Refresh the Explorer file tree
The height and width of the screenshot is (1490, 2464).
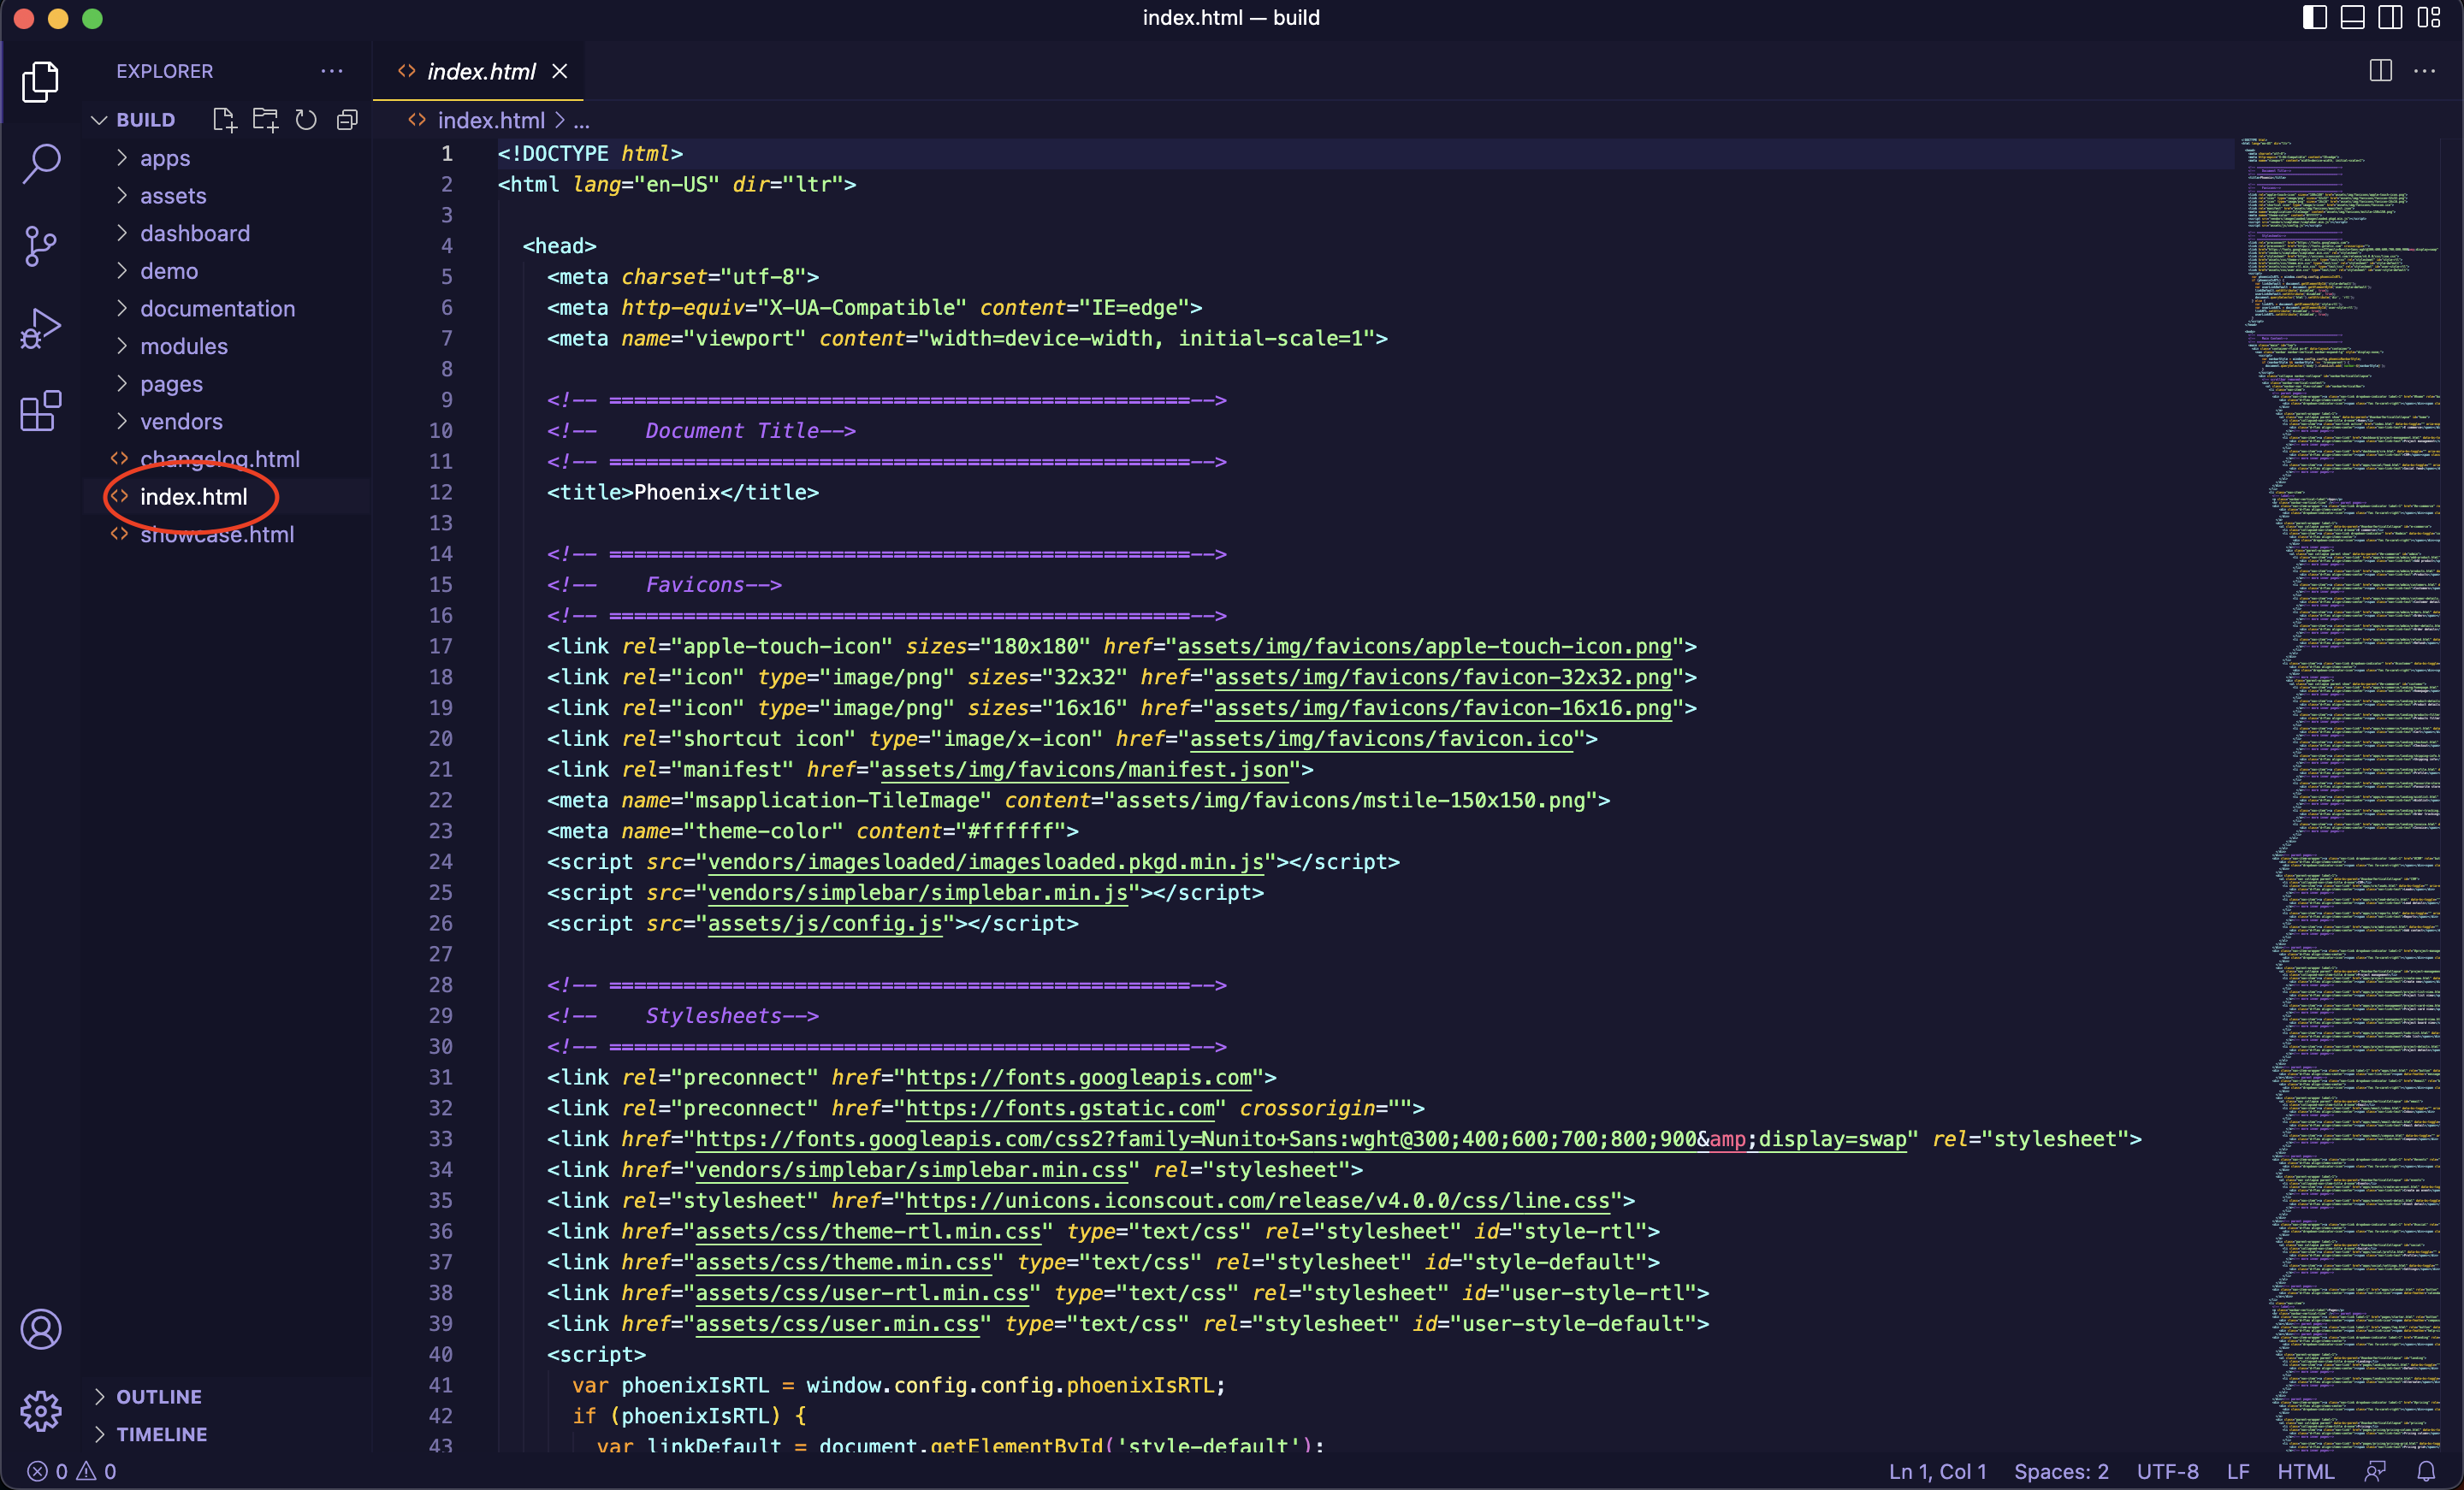coord(306,120)
